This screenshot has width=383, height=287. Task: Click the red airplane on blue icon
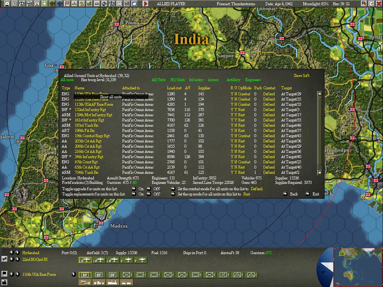(59, 3)
